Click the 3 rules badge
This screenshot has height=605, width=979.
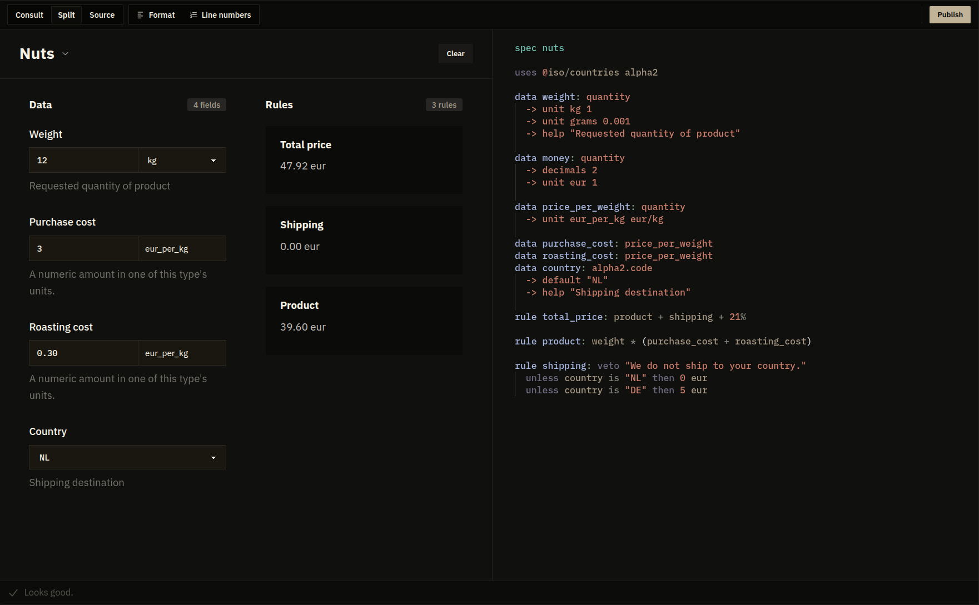pos(444,105)
